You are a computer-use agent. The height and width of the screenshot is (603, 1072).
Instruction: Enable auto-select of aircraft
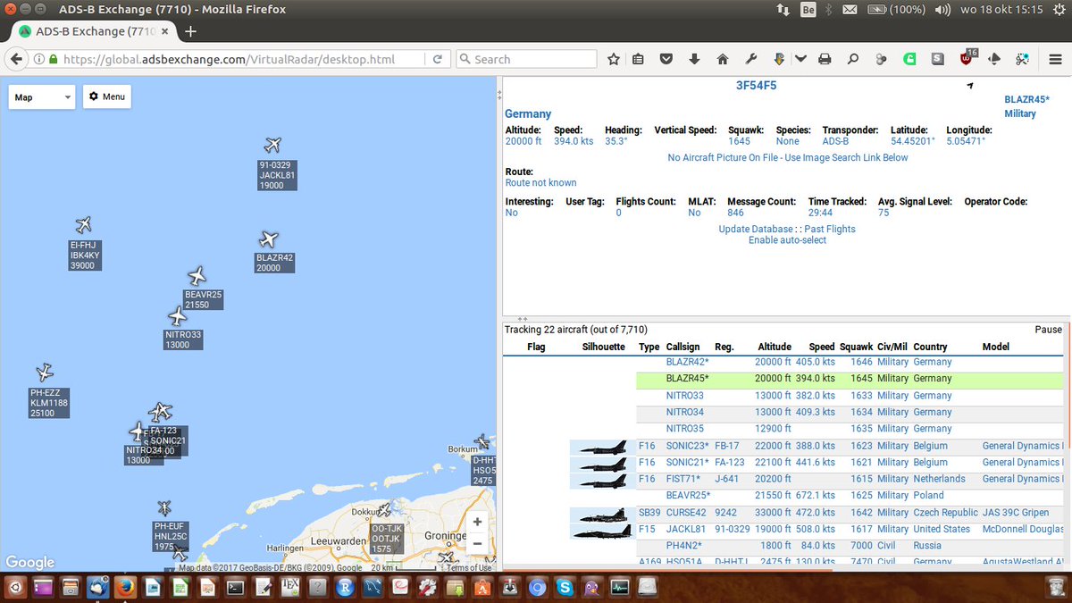787,240
